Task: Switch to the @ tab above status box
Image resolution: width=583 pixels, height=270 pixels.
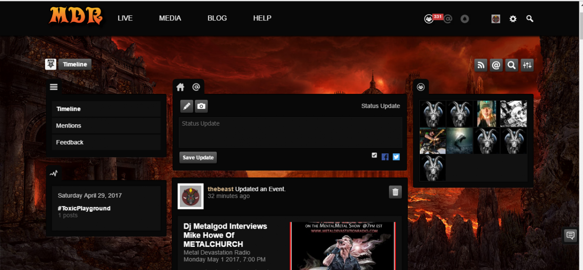Action: click(x=196, y=87)
